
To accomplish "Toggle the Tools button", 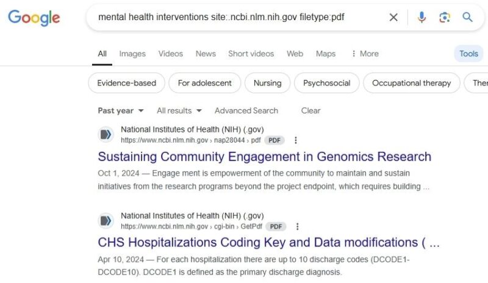I will 468,54.
